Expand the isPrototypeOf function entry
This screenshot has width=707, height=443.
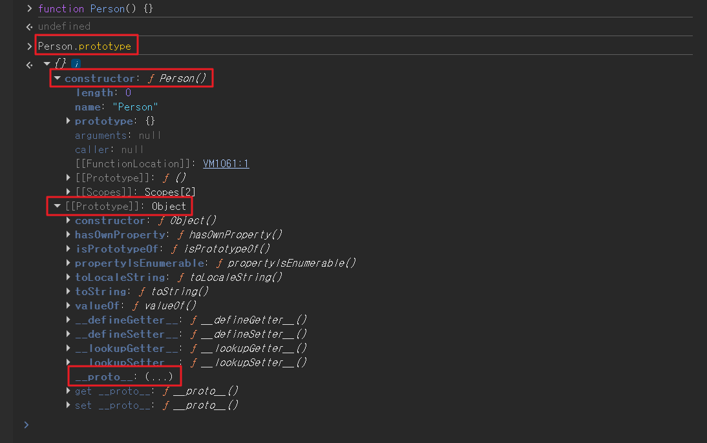69,249
